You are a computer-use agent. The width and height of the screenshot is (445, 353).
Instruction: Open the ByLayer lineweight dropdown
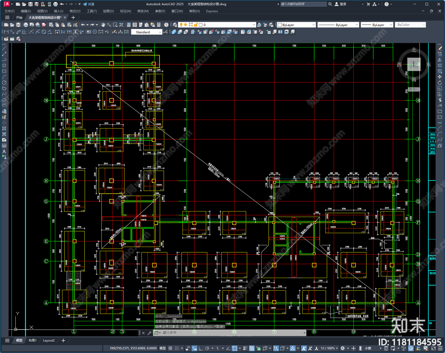(x=377, y=25)
